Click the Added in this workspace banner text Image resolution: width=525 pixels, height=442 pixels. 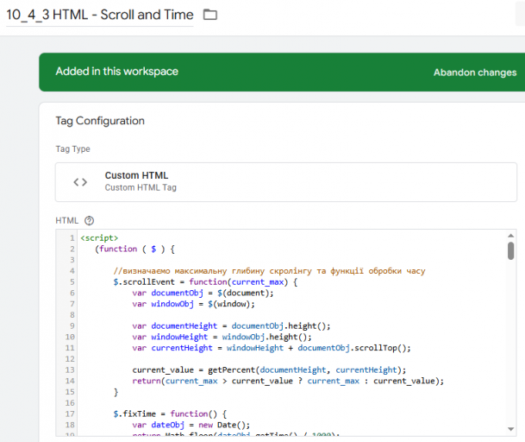[x=117, y=72]
